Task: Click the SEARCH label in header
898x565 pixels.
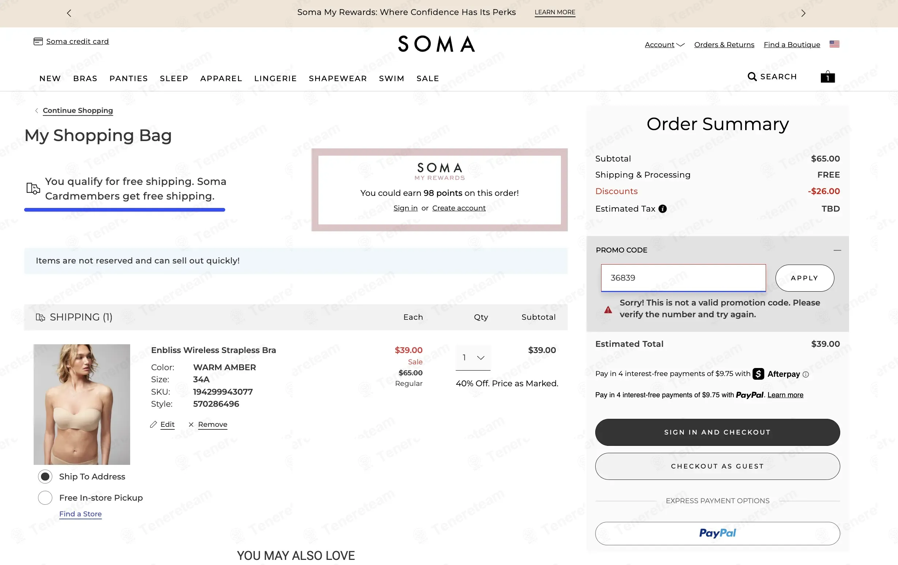Action: [x=778, y=76]
